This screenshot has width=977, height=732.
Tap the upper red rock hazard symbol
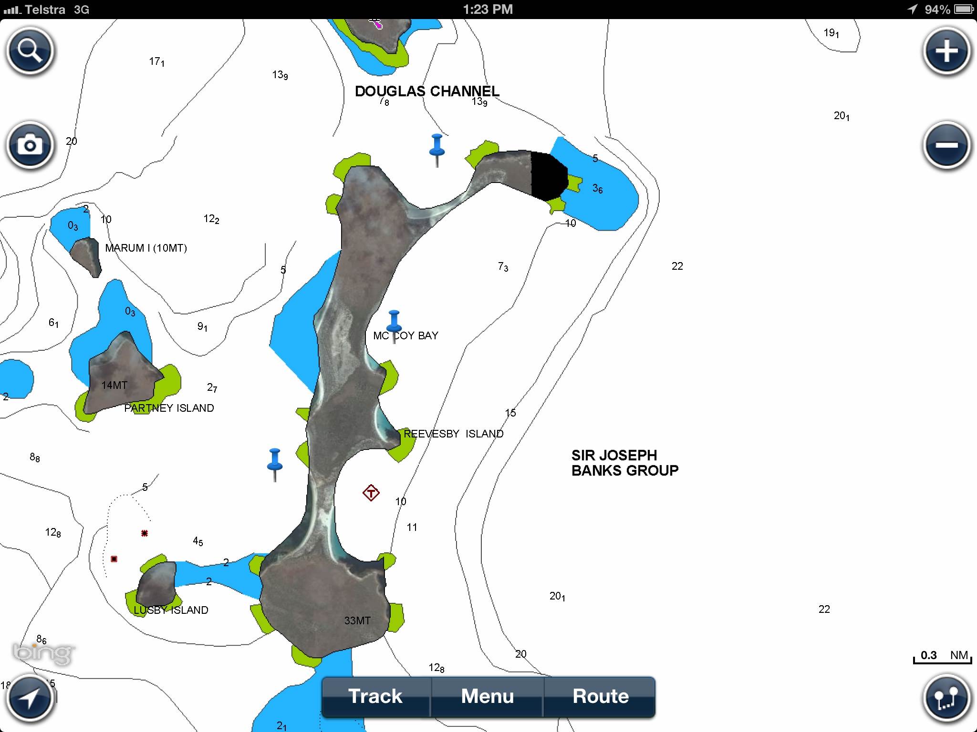coord(145,533)
